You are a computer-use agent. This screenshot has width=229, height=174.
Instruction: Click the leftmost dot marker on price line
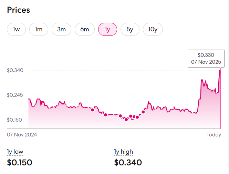click(x=92, y=110)
